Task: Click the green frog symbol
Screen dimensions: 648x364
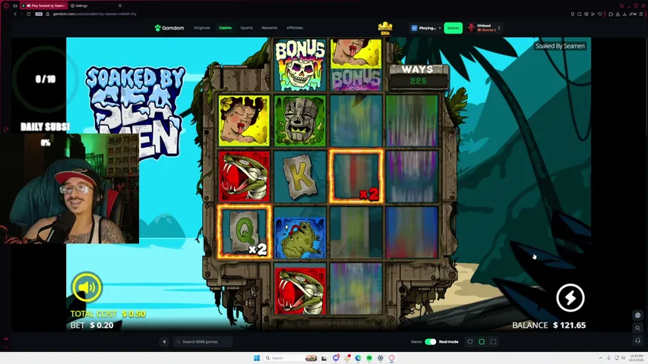Action: point(300,233)
